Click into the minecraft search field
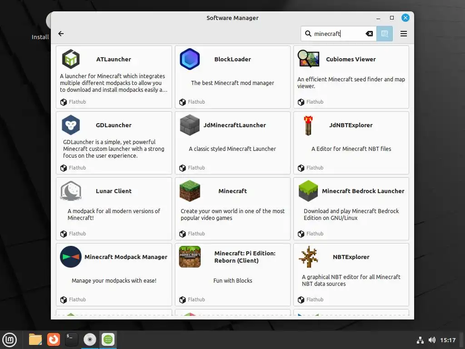This screenshot has height=349, width=465. click(338, 34)
